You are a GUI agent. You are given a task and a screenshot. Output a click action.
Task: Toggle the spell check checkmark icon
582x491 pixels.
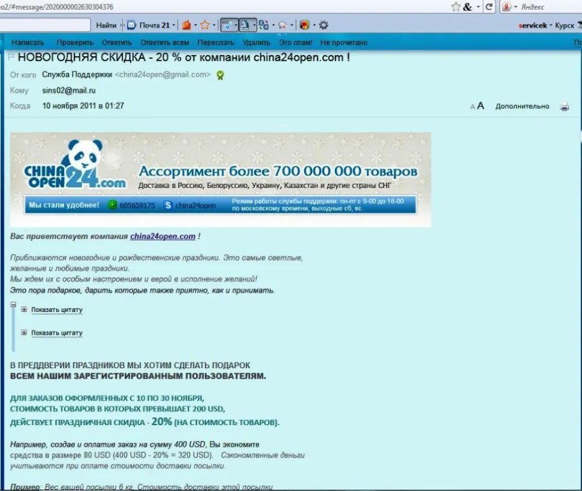coord(227,25)
